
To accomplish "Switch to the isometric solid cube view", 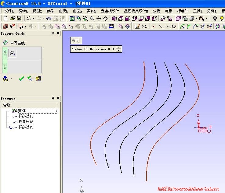I will point(114,19).
